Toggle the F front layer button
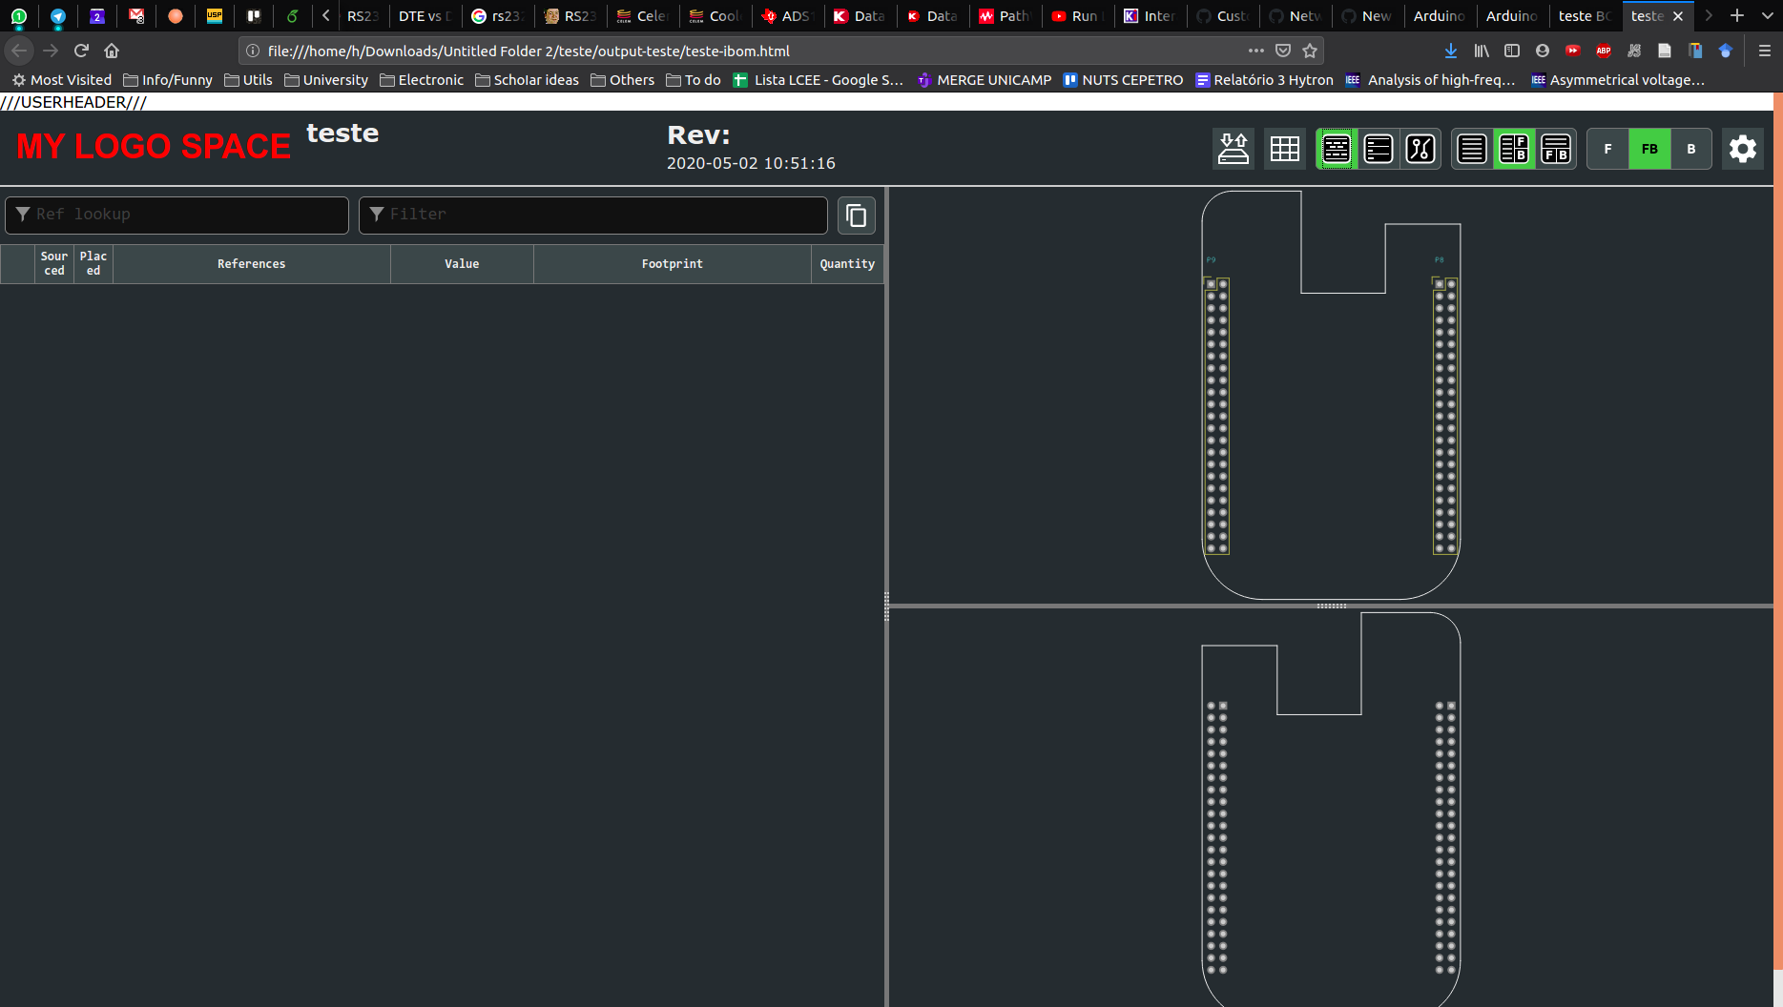The image size is (1783, 1007). (x=1607, y=149)
